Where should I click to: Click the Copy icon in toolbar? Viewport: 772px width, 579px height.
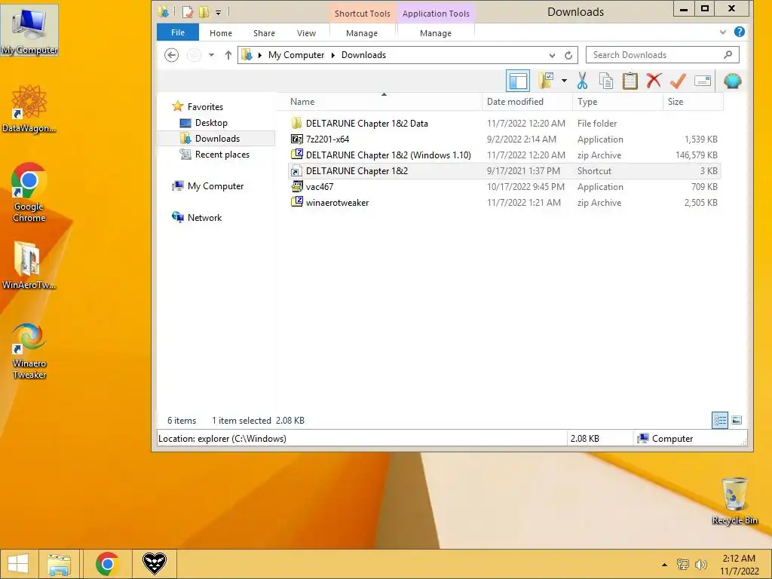606,81
